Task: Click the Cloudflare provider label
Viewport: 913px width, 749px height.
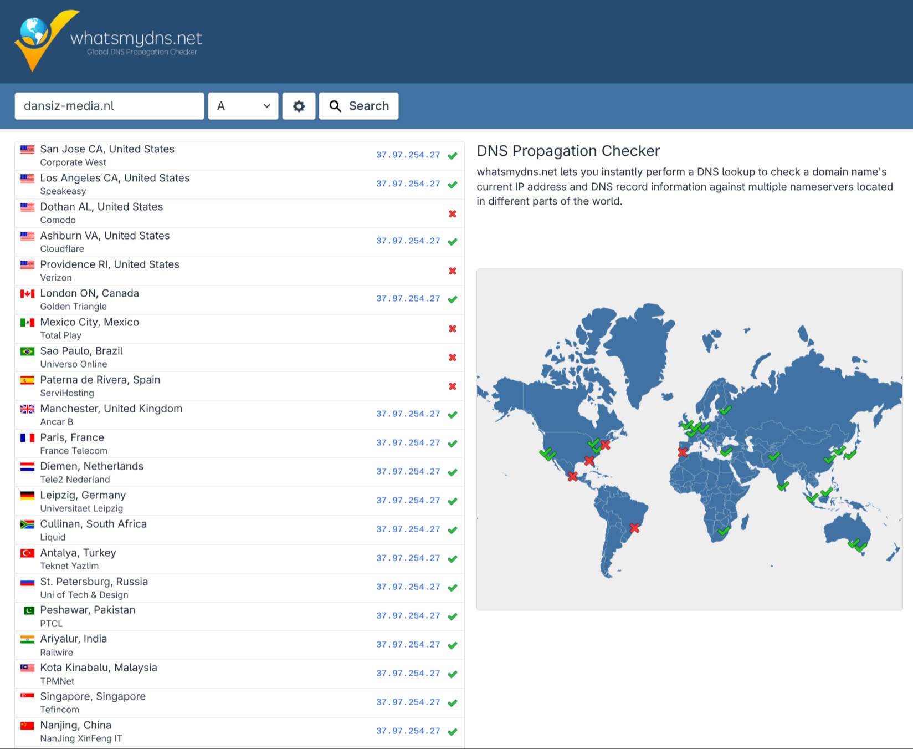Action: pyautogui.click(x=62, y=249)
